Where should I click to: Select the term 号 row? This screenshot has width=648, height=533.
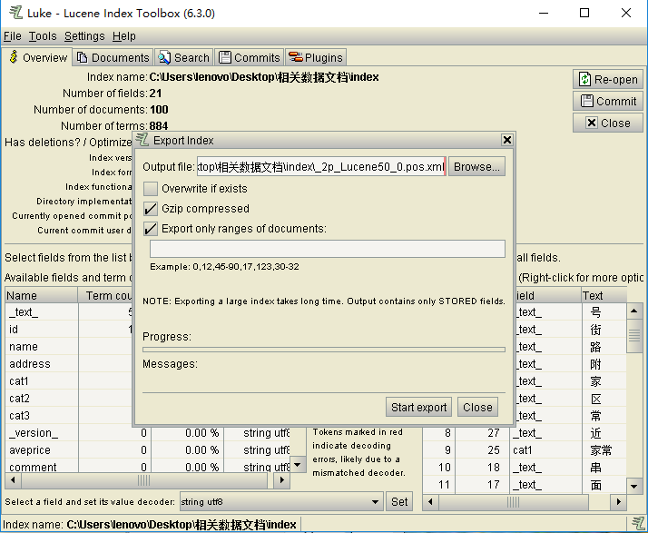click(x=570, y=312)
